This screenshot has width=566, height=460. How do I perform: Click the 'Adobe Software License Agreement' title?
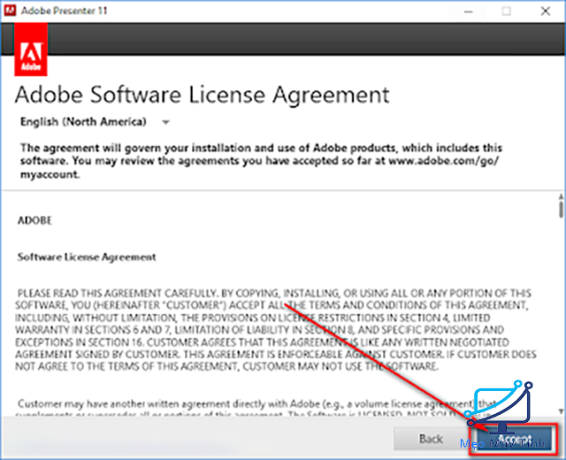coord(203,96)
